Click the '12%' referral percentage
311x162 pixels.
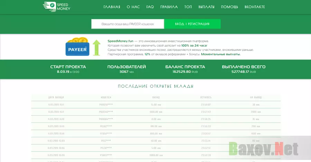click(x=147, y=54)
